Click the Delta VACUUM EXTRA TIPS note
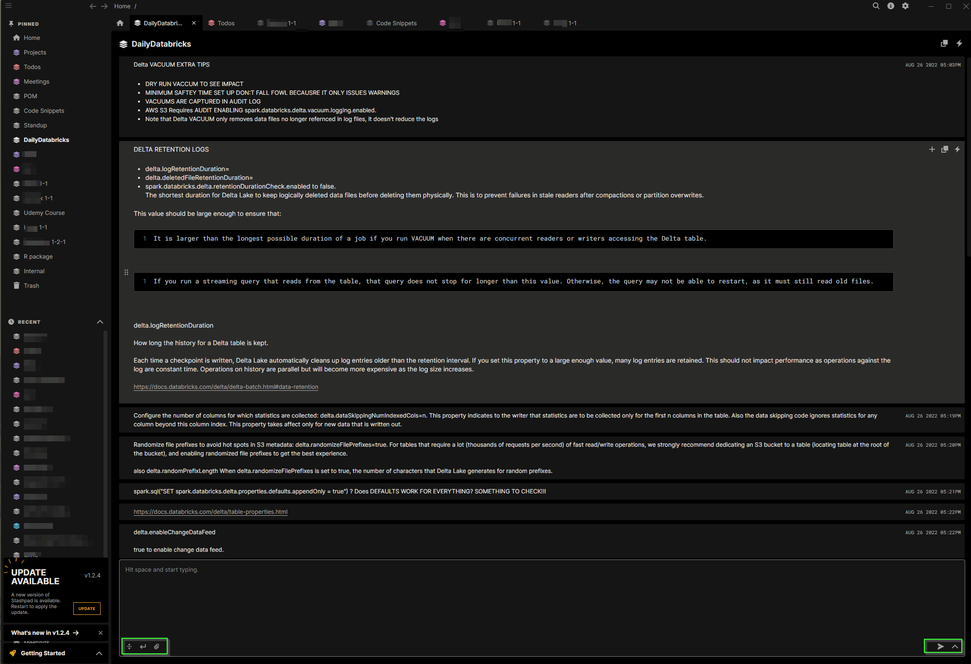The width and height of the screenshot is (971, 664). pyautogui.click(x=541, y=96)
